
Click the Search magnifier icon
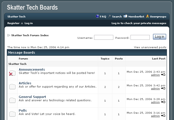110,16
